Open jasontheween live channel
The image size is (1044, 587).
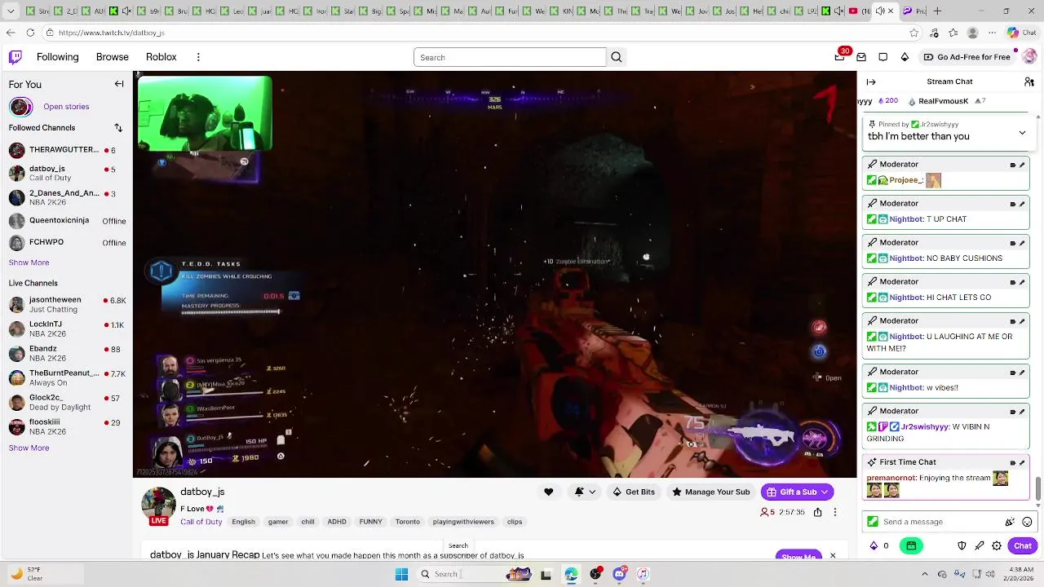pos(67,304)
